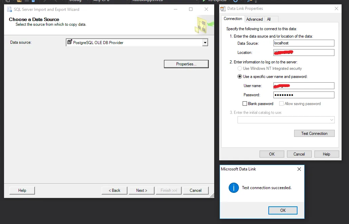Confirm OK in Data Link Properties

click(x=272, y=154)
